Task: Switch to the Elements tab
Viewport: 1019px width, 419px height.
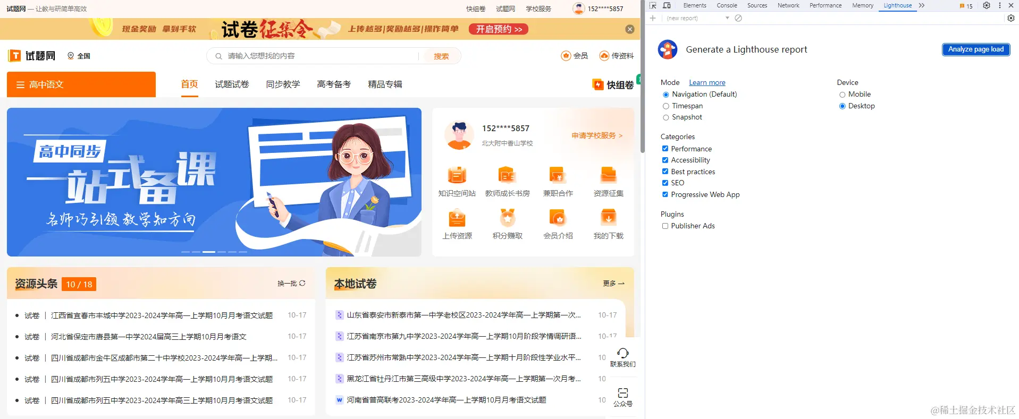Action: pyautogui.click(x=695, y=5)
